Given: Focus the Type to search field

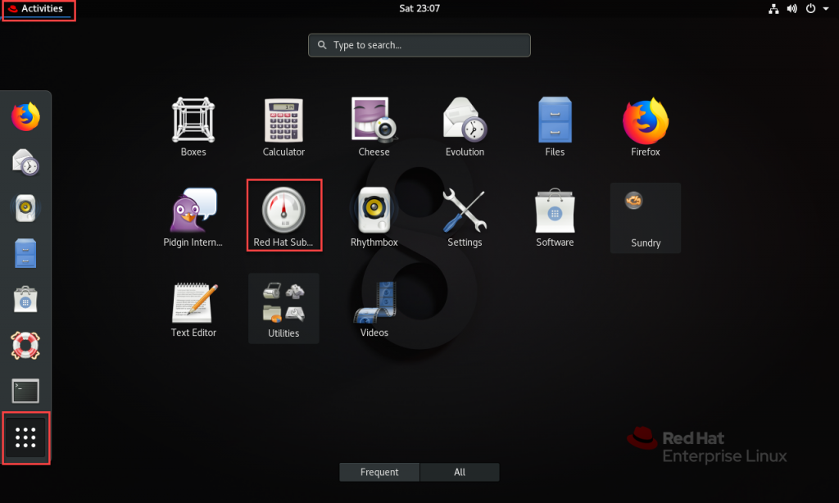Looking at the screenshot, I should coord(419,45).
